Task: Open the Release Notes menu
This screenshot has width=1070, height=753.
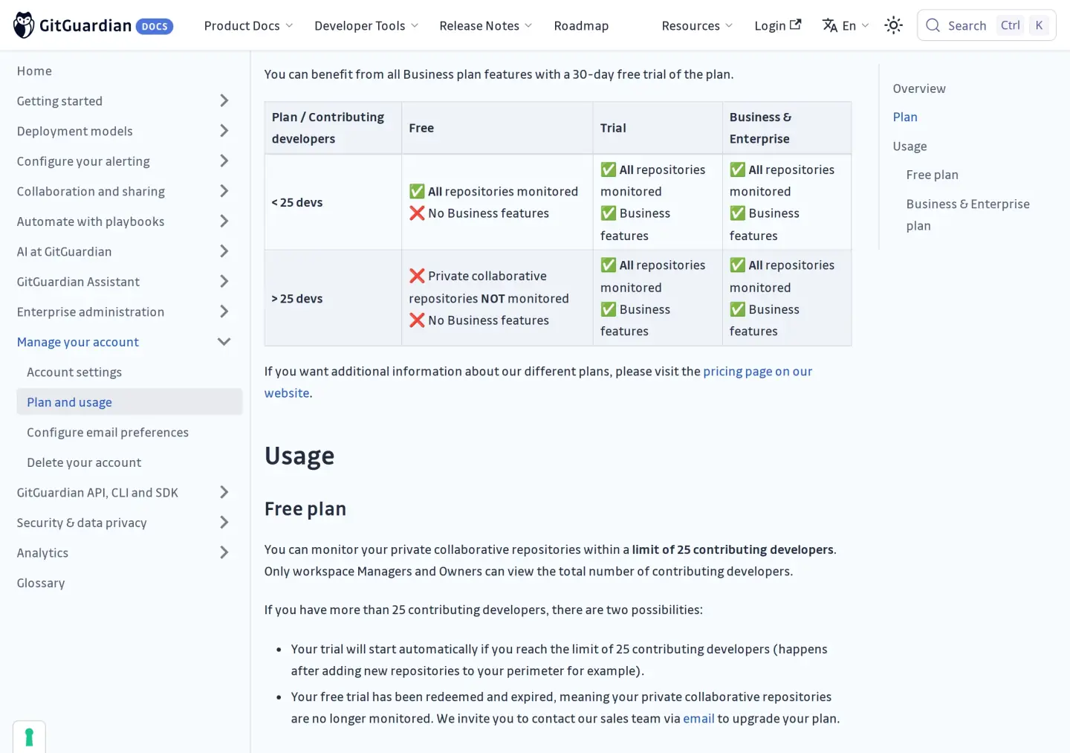Action: point(486,25)
